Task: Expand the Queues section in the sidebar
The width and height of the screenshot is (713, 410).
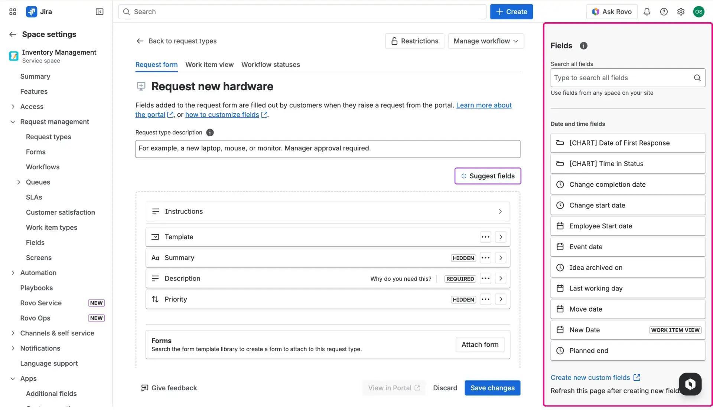Action: tap(19, 182)
